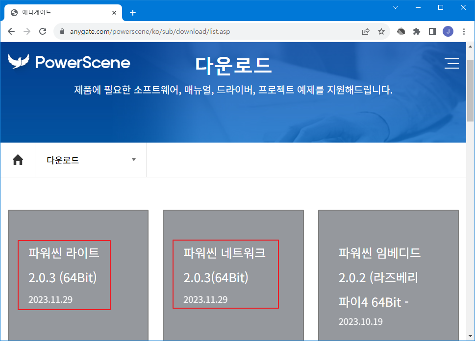Open Chrome three-dot menu
475x341 pixels.
(x=464, y=31)
